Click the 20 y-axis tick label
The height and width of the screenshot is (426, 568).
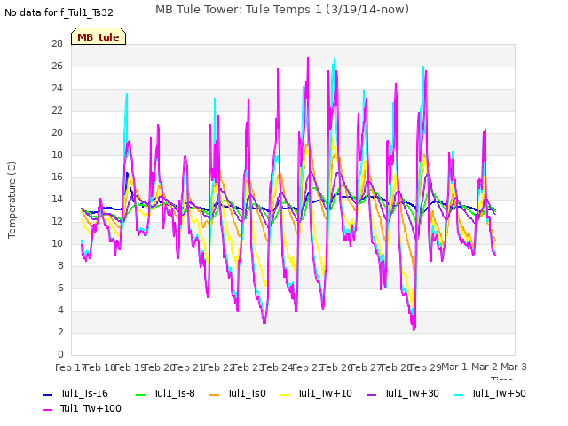(58, 133)
